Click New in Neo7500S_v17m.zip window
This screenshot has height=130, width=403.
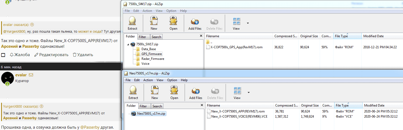click(155, 93)
